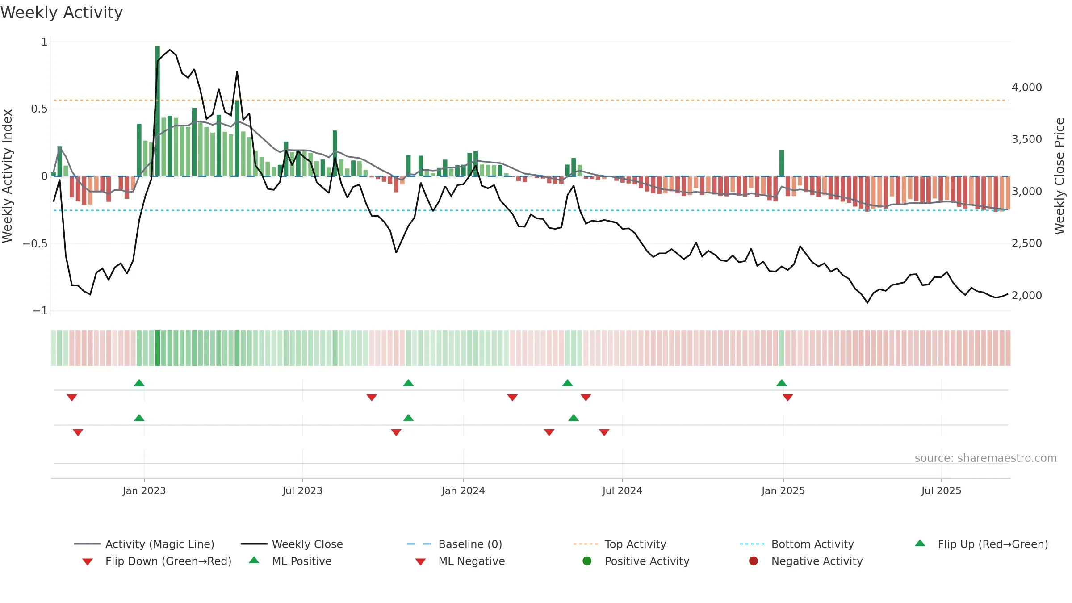
Task: Click Negative Activity red circle icon
Action: 754,561
